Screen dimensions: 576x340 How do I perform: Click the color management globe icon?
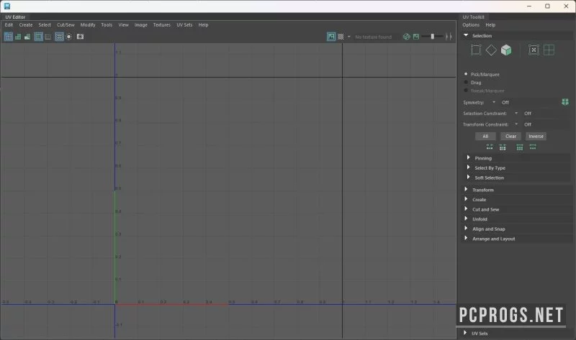pyautogui.click(x=406, y=37)
